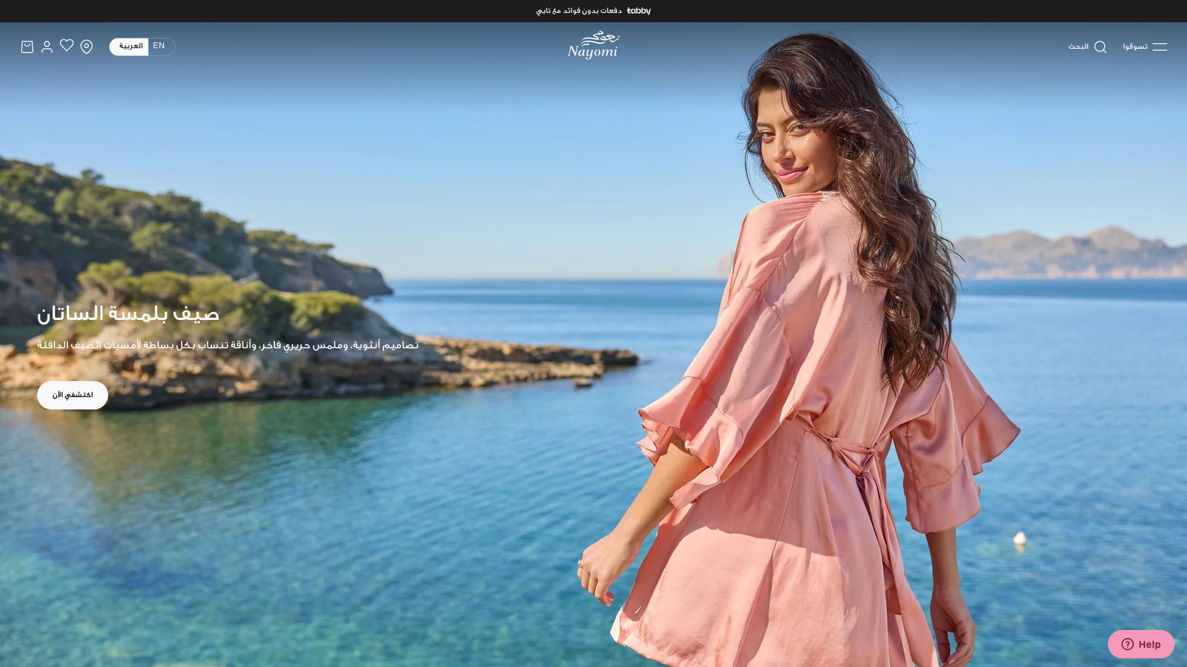Click the اكتشفي الآن button
1187x667 pixels.
pyautogui.click(x=72, y=395)
